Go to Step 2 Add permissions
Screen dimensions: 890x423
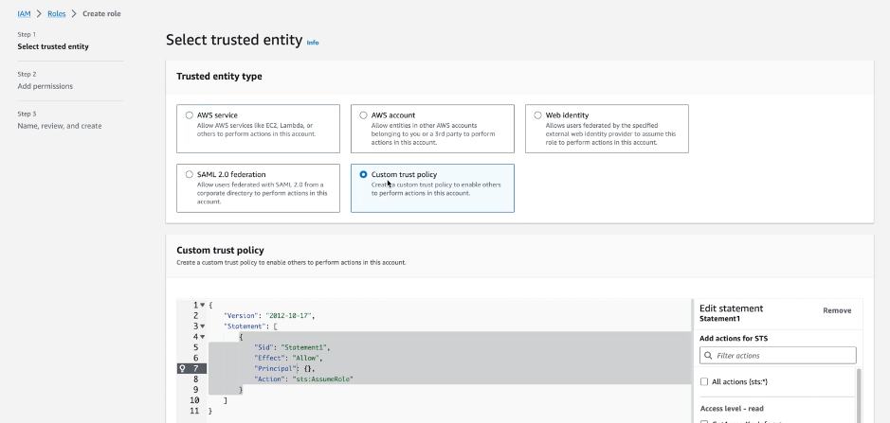[x=45, y=86]
